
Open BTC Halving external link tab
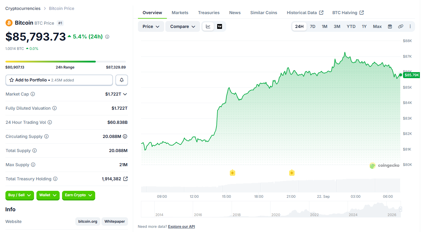coord(348,13)
